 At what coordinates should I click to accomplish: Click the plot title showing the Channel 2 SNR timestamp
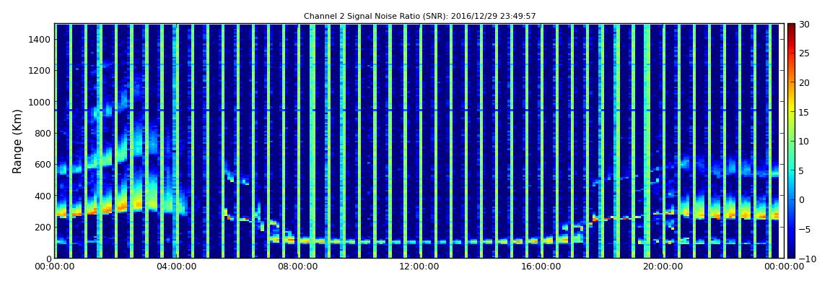pyautogui.click(x=419, y=16)
